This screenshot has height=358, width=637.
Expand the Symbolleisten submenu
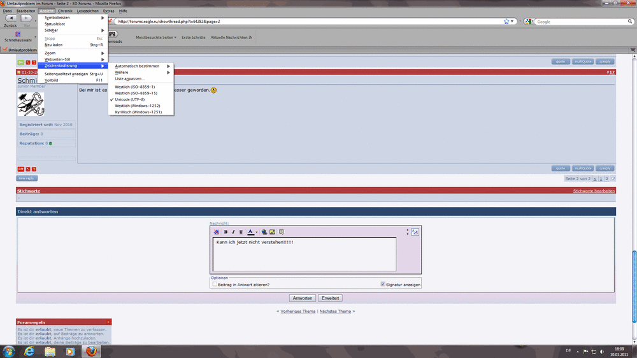(x=73, y=18)
